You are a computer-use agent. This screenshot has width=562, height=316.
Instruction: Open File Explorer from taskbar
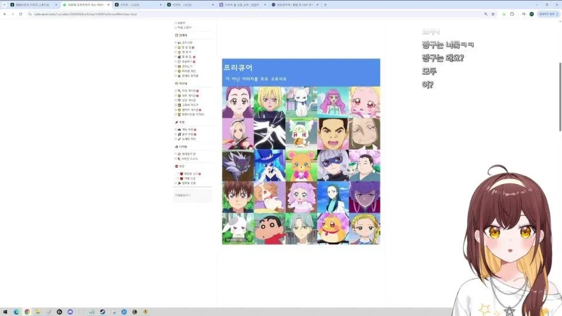pos(37,312)
